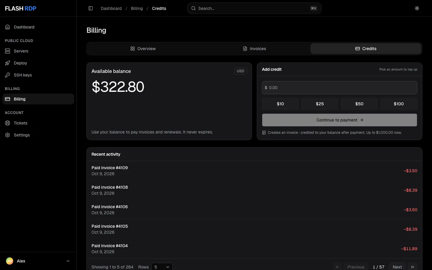This screenshot has height=270, width=432.
Task: Click Continue to payment button
Action: [x=340, y=120]
